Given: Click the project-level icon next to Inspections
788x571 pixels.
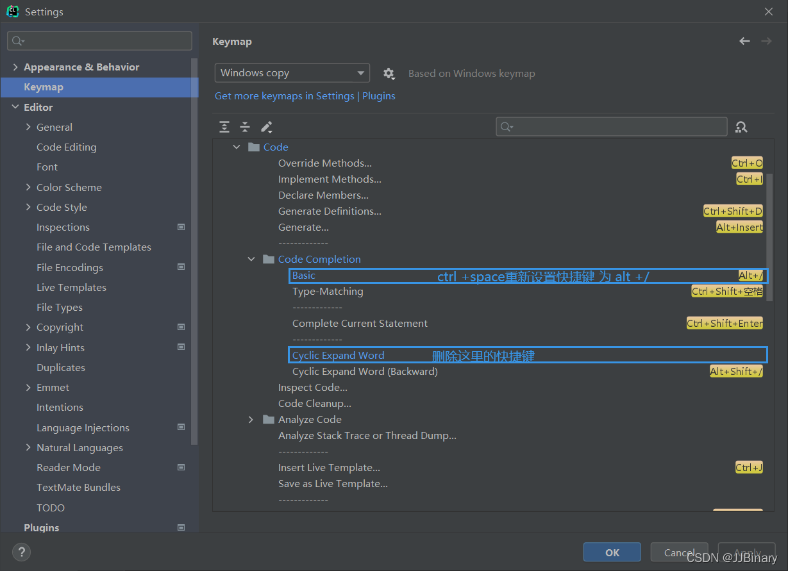Looking at the screenshot, I should 181,227.
